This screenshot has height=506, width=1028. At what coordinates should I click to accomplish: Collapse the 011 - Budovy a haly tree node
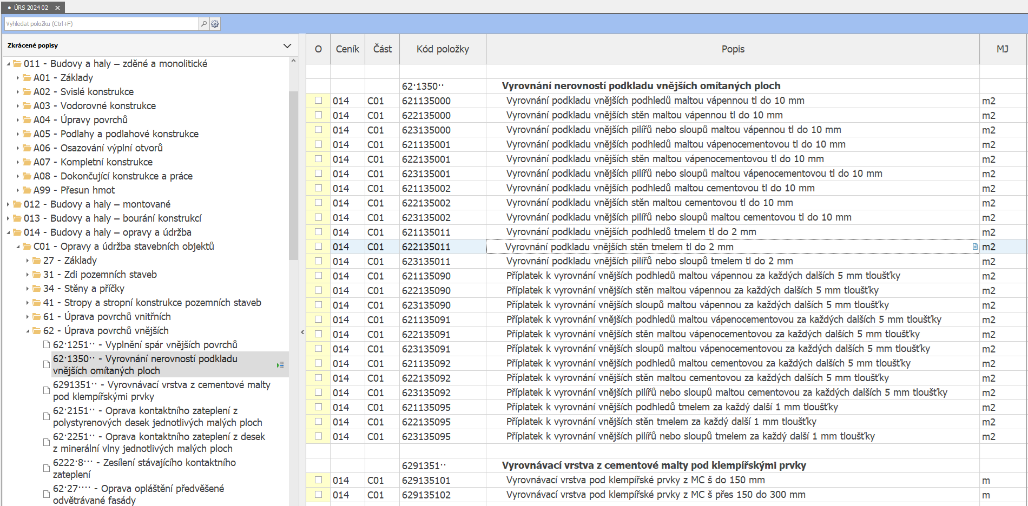pyautogui.click(x=8, y=64)
